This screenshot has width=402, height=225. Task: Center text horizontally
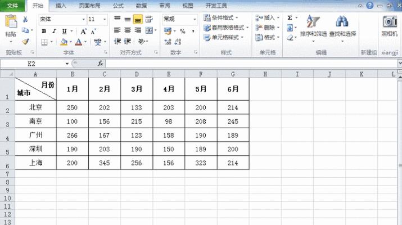128,30
